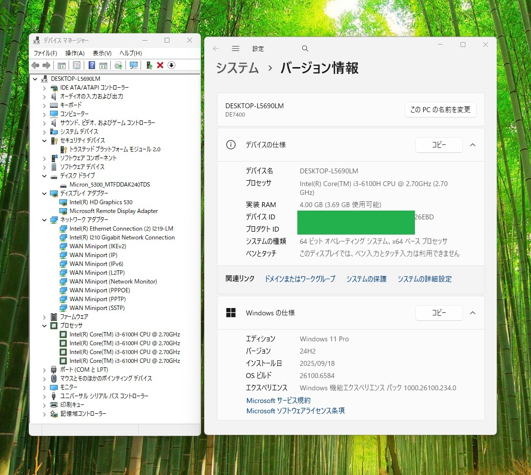Screen dimensions: 531x475
Task: Open システムの詳細設定 link
Action: [x=425, y=279]
